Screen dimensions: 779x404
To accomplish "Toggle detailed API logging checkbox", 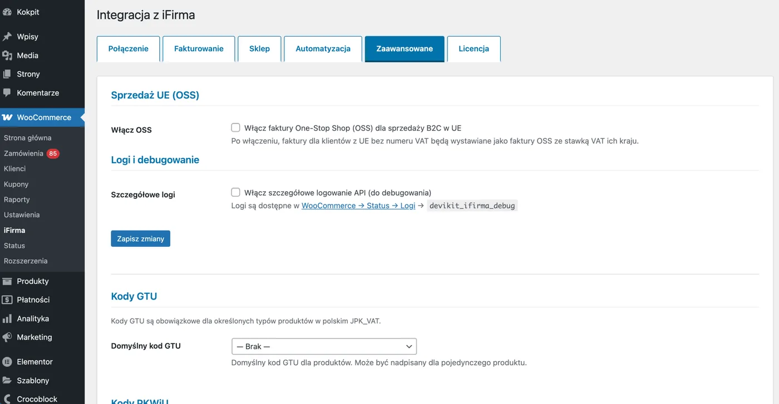I will (236, 192).
